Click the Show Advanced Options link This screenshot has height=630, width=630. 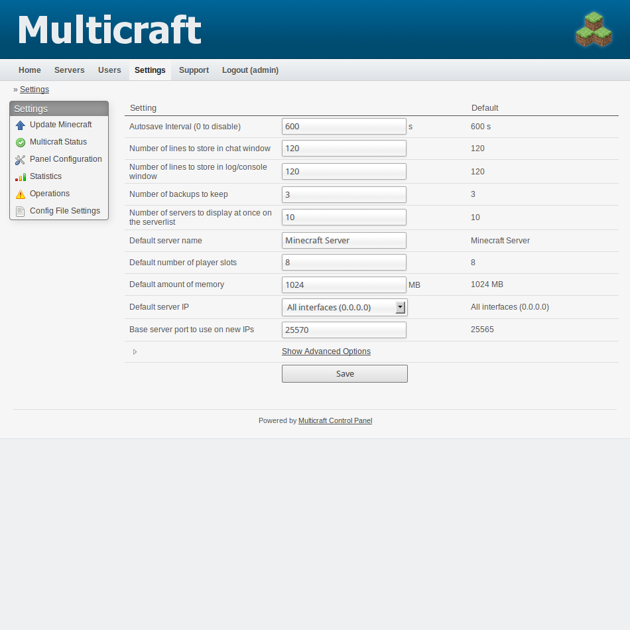pos(326,351)
